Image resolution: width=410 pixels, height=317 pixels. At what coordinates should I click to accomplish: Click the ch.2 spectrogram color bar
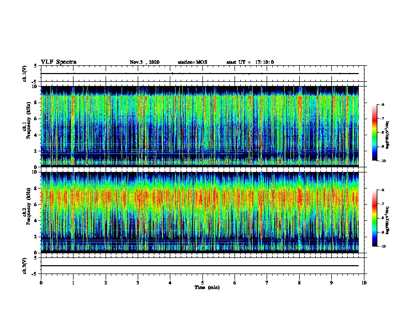[x=374, y=218]
